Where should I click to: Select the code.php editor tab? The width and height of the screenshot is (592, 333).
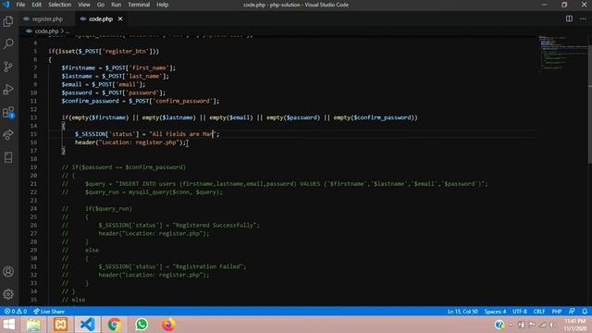click(101, 18)
